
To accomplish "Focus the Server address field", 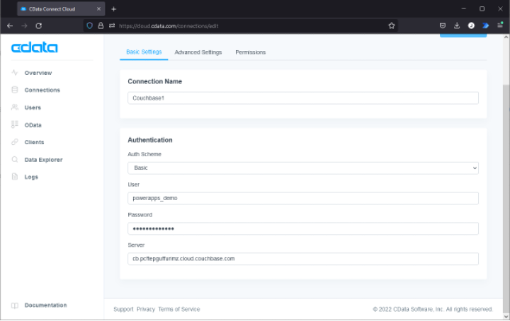I will [303, 259].
